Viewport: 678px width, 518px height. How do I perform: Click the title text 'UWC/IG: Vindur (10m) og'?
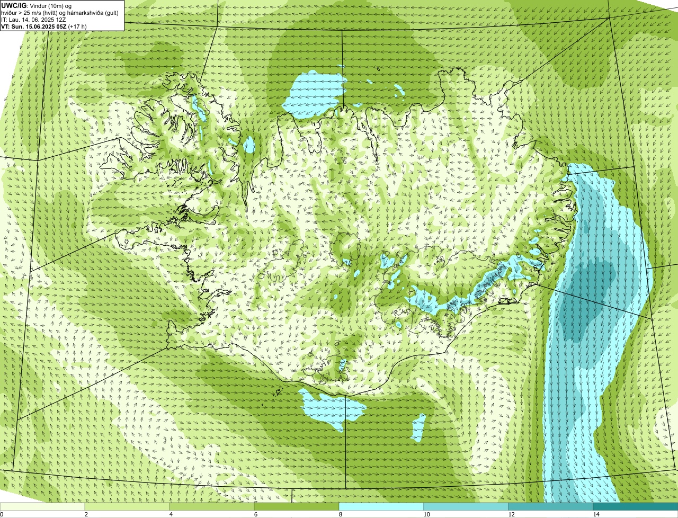[37, 5]
